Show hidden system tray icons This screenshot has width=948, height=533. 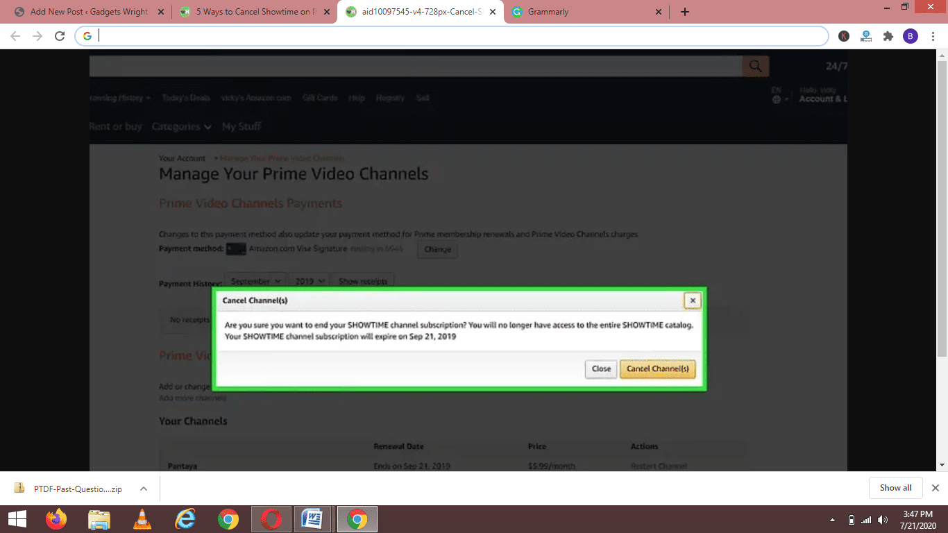point(832,520)
